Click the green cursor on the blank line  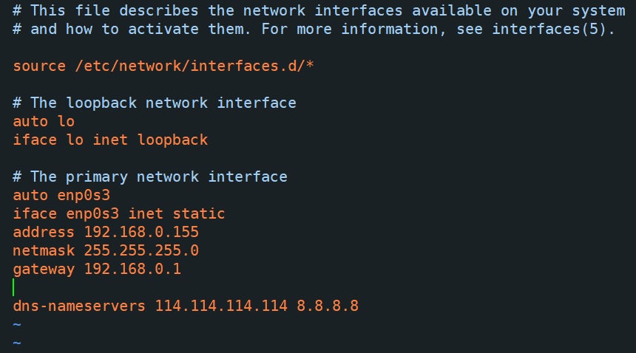[14, 287]
